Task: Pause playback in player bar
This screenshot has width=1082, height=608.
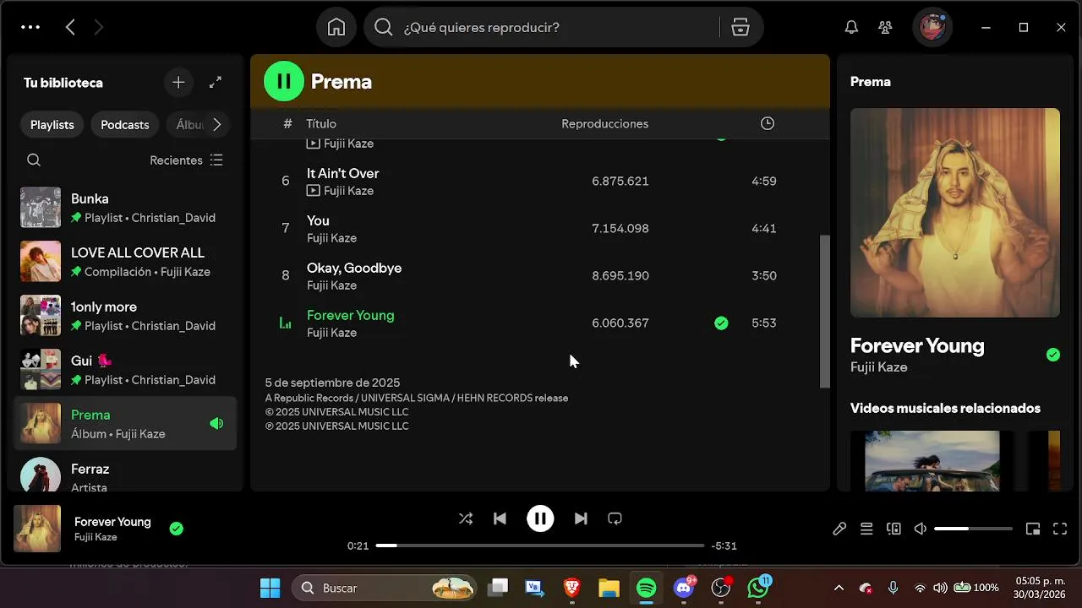Action: [x=540, y=518]
